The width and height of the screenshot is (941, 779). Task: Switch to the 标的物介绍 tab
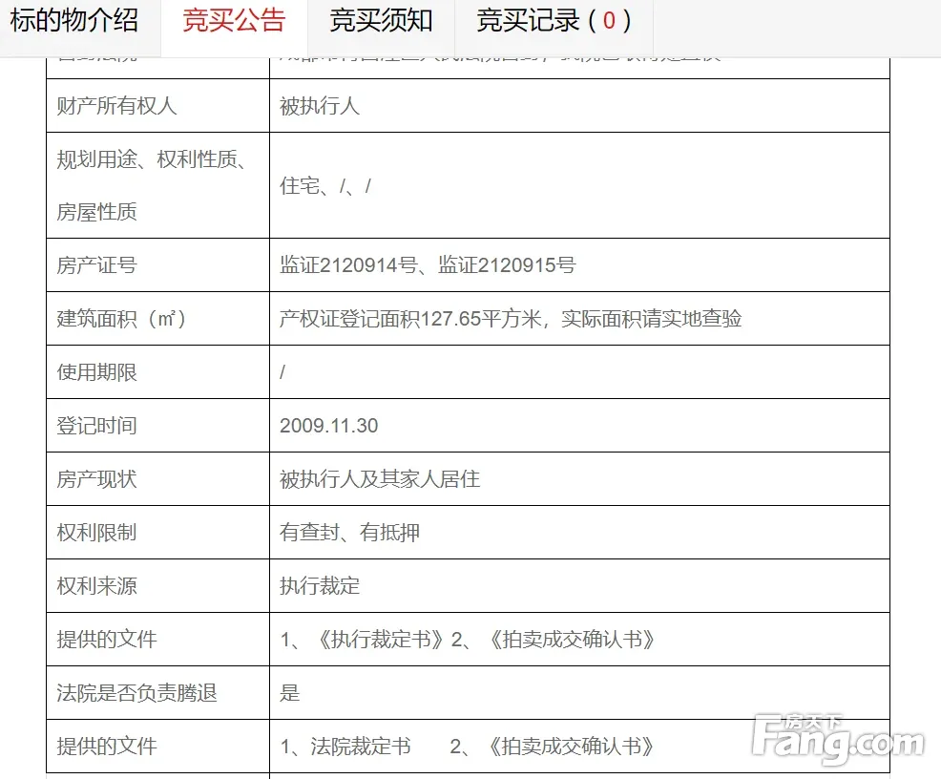(74, 20)
